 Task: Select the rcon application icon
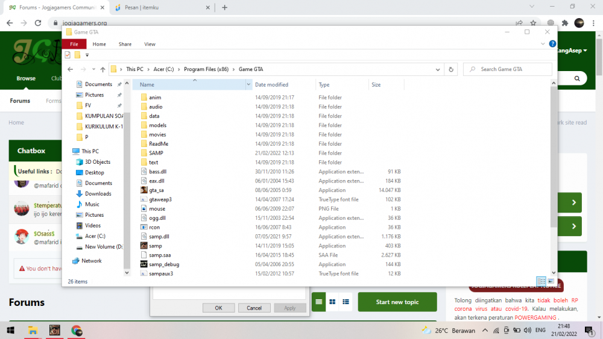pos(144,227)
